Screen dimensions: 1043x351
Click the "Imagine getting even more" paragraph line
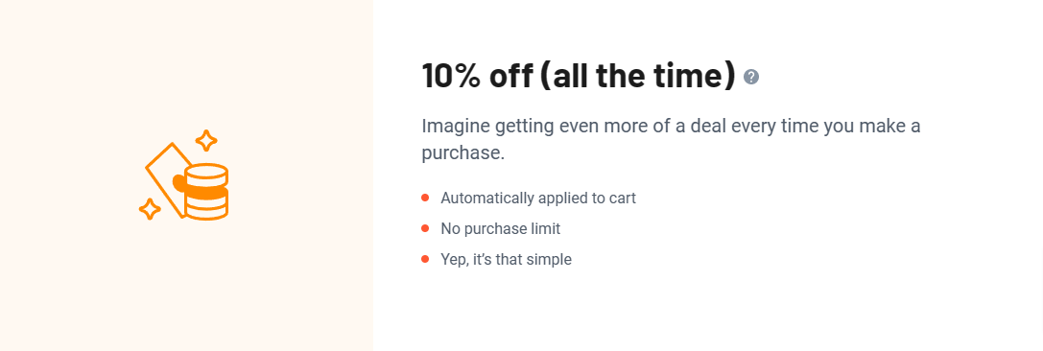[x=671, y=127]
